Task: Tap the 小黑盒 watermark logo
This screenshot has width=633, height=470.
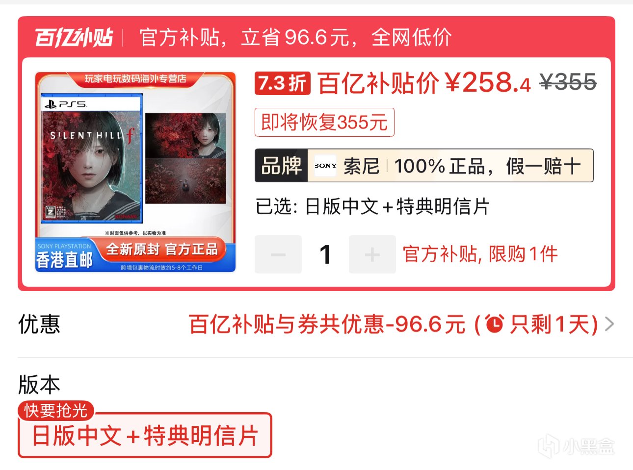Action: (576, 446)
